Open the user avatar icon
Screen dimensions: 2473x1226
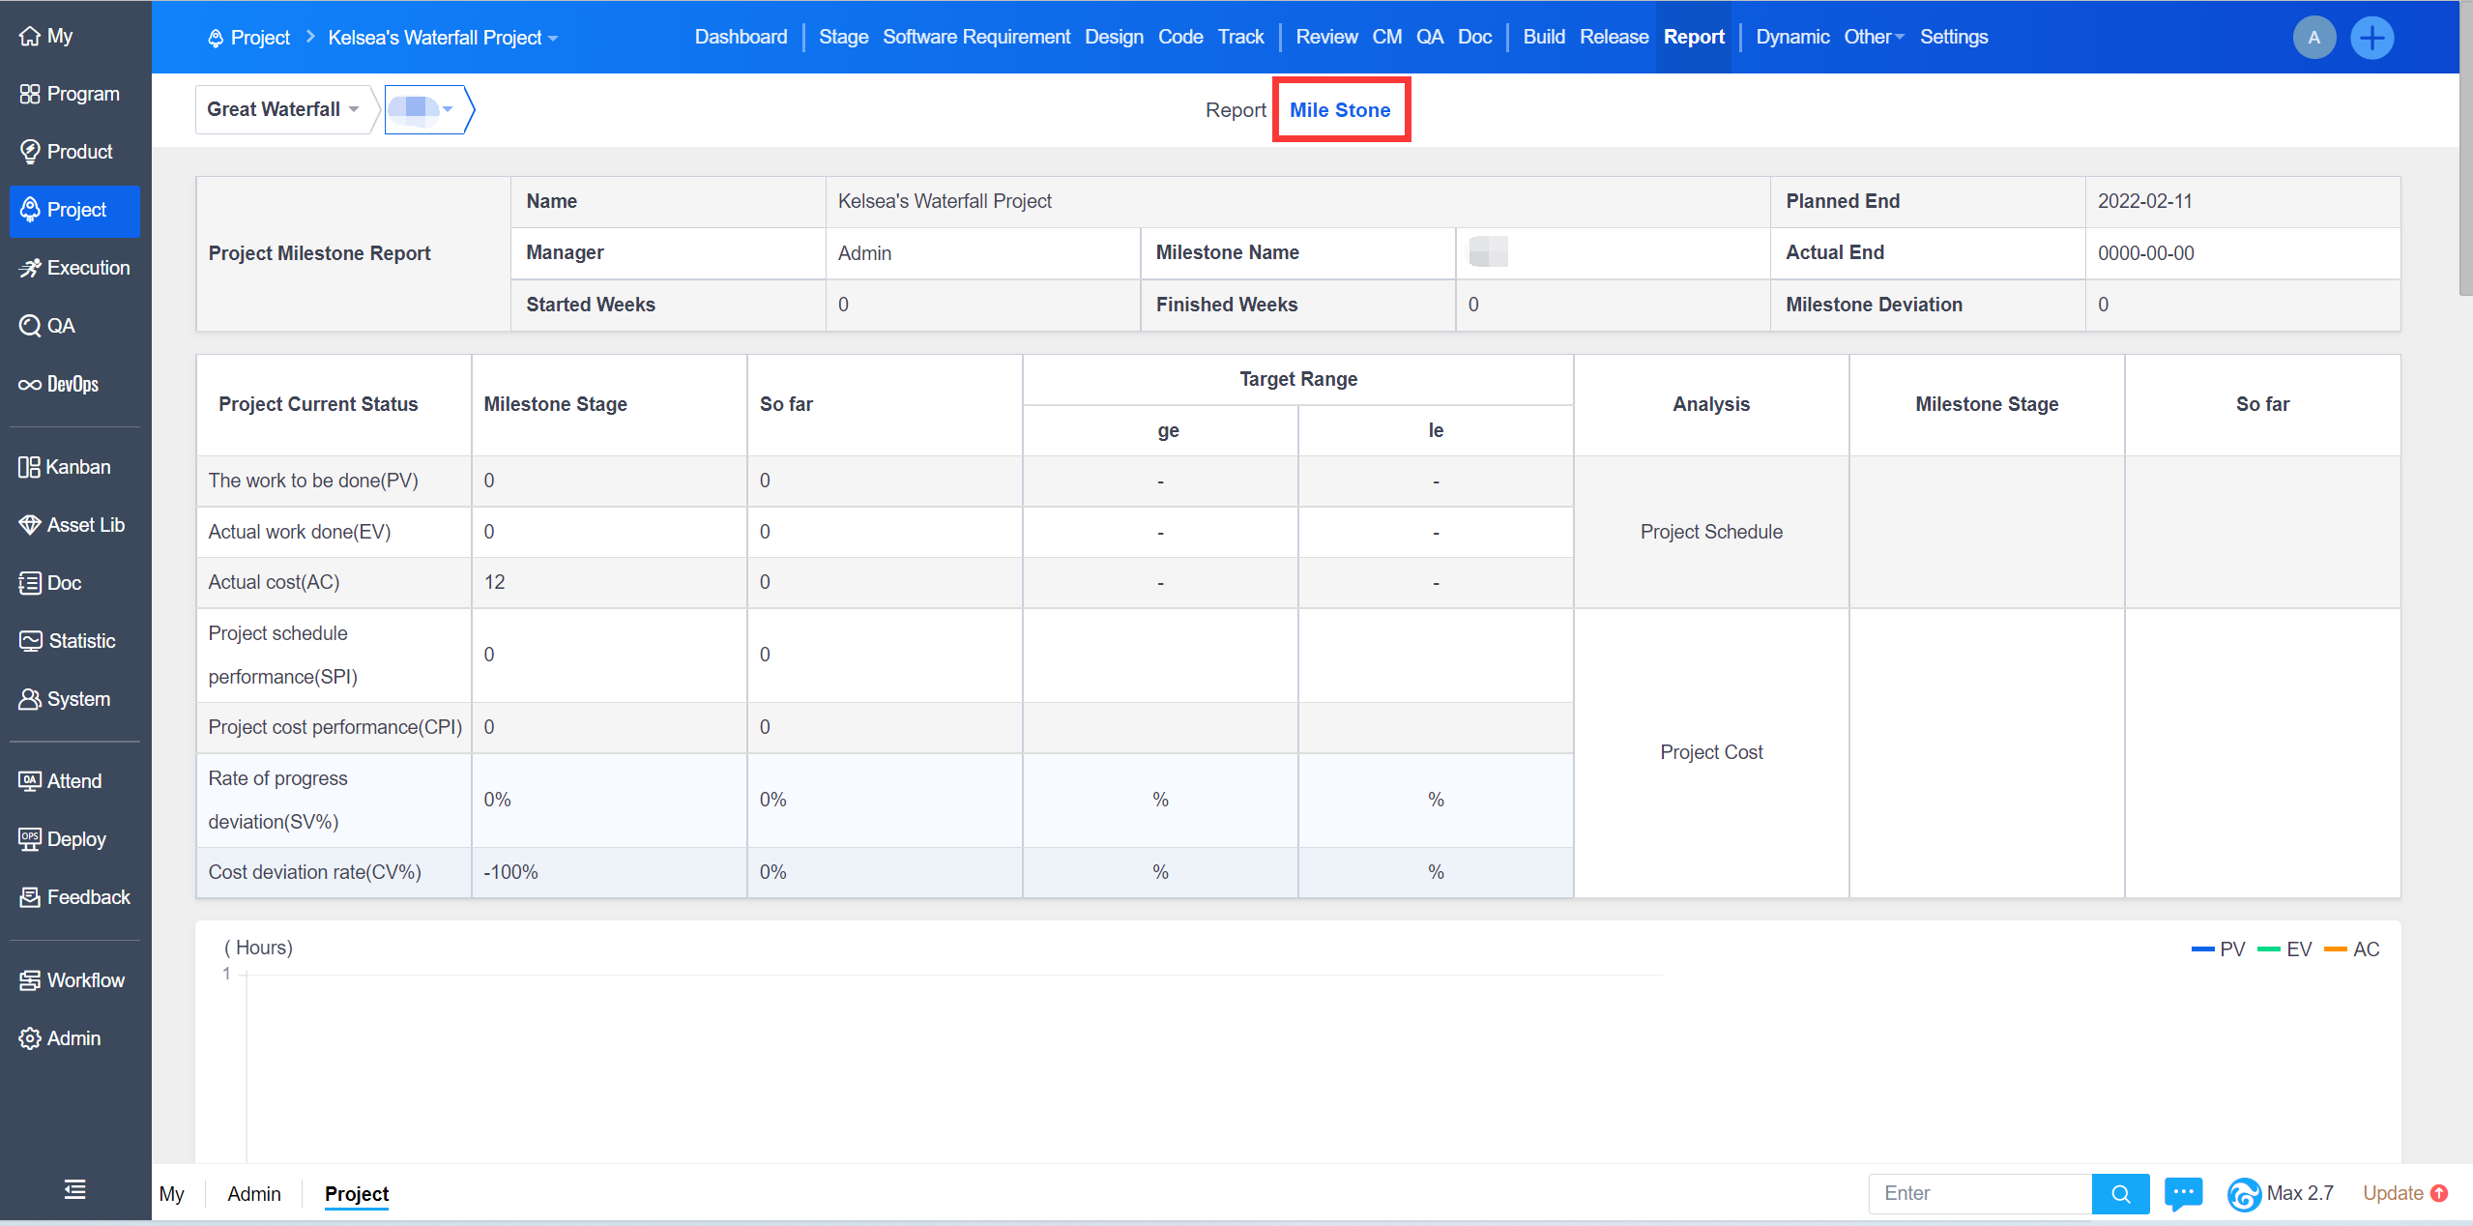pos(2313,38)
